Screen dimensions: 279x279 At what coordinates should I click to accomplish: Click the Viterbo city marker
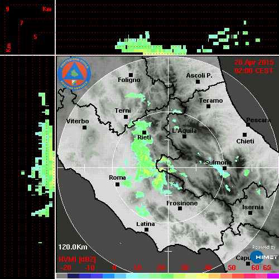(84, 128)
